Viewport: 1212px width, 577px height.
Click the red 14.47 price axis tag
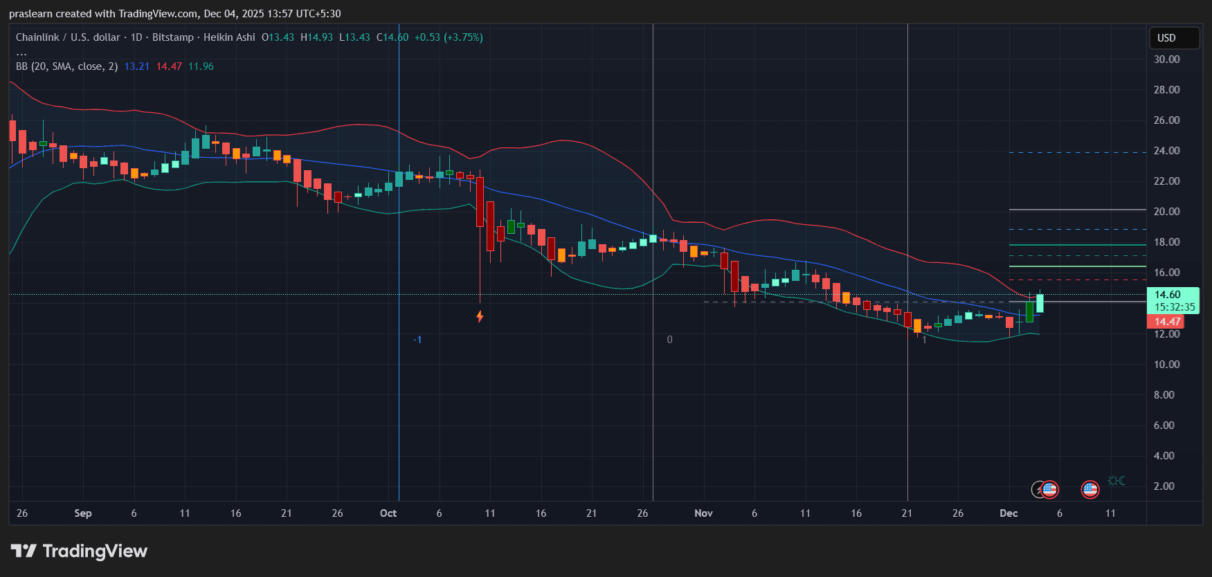[x=1167, y=322]
